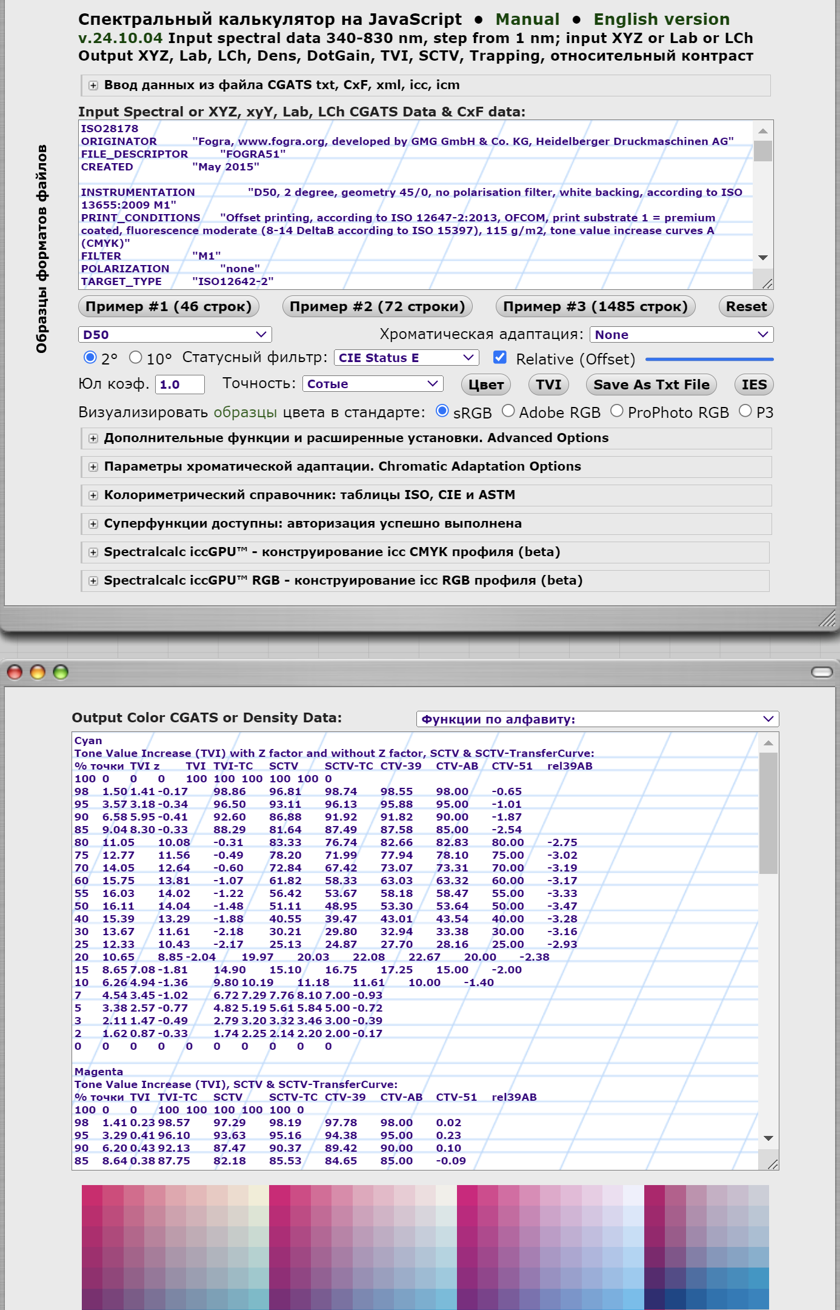The height and width of the screenshot is (1310, 840).
Task: Open the D50 illuminant dropdown
Action: pos(175,335)
